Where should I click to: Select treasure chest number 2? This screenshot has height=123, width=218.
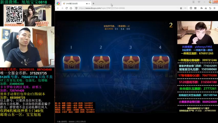(101, 63)
